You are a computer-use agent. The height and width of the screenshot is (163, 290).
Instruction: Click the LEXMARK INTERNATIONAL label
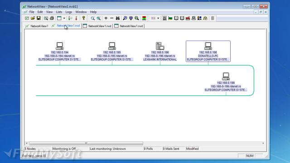160,59
